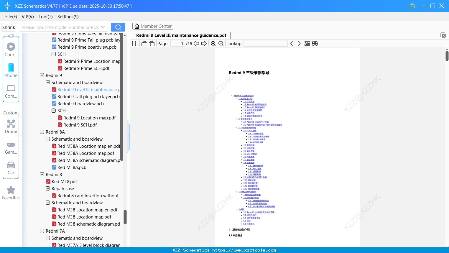The height and width of the screenshot is (253, 449).
Task: Open the File(F) menu
Action: click(x=11, y=17)
